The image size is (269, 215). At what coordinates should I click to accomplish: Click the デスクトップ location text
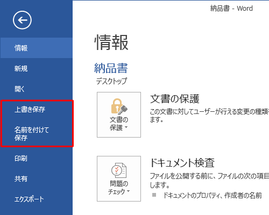coord(111,81)
